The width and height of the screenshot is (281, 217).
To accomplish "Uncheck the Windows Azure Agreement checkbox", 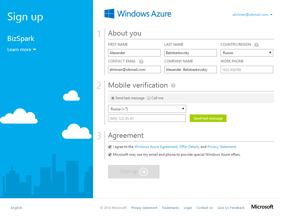I will pos(110,147).
